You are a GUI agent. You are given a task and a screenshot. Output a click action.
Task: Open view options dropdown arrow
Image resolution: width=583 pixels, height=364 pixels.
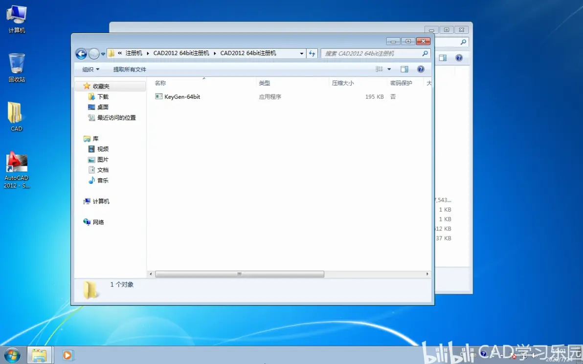[389, 69]
